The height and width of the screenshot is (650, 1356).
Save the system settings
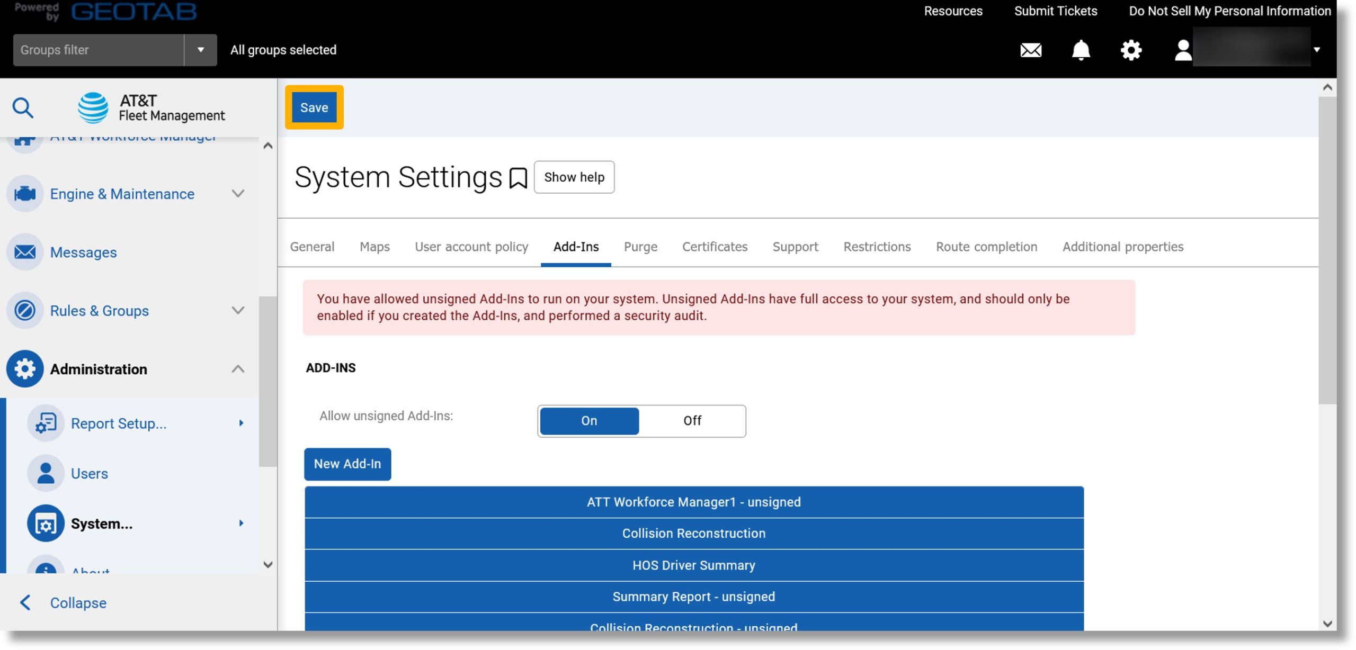click(314, 107)
